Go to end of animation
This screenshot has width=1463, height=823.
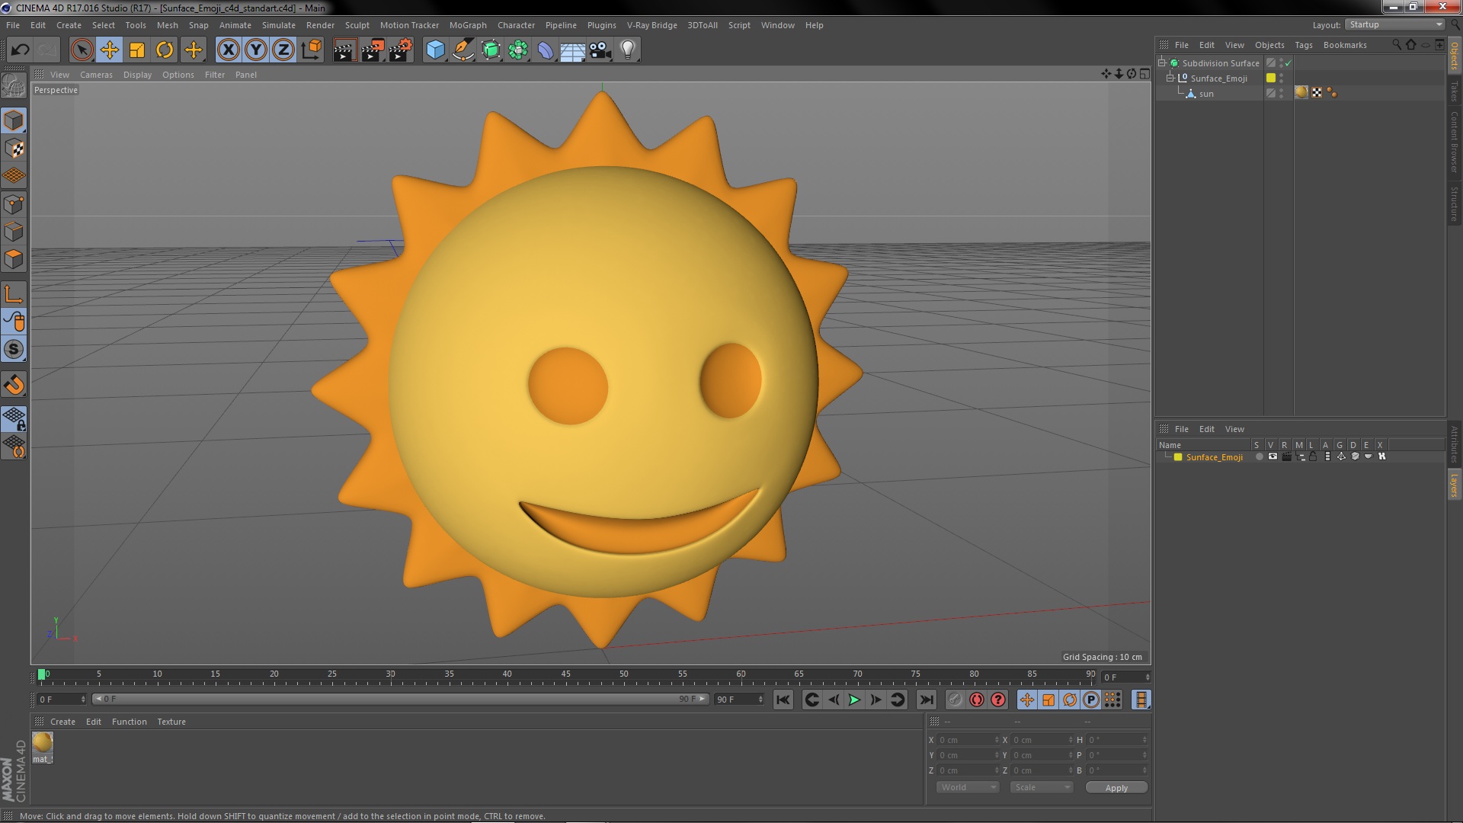926,700
